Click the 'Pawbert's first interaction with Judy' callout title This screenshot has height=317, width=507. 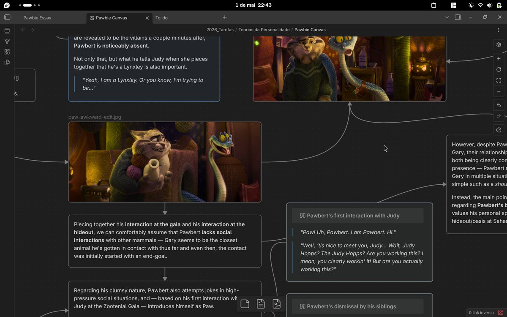pos(353,216)
